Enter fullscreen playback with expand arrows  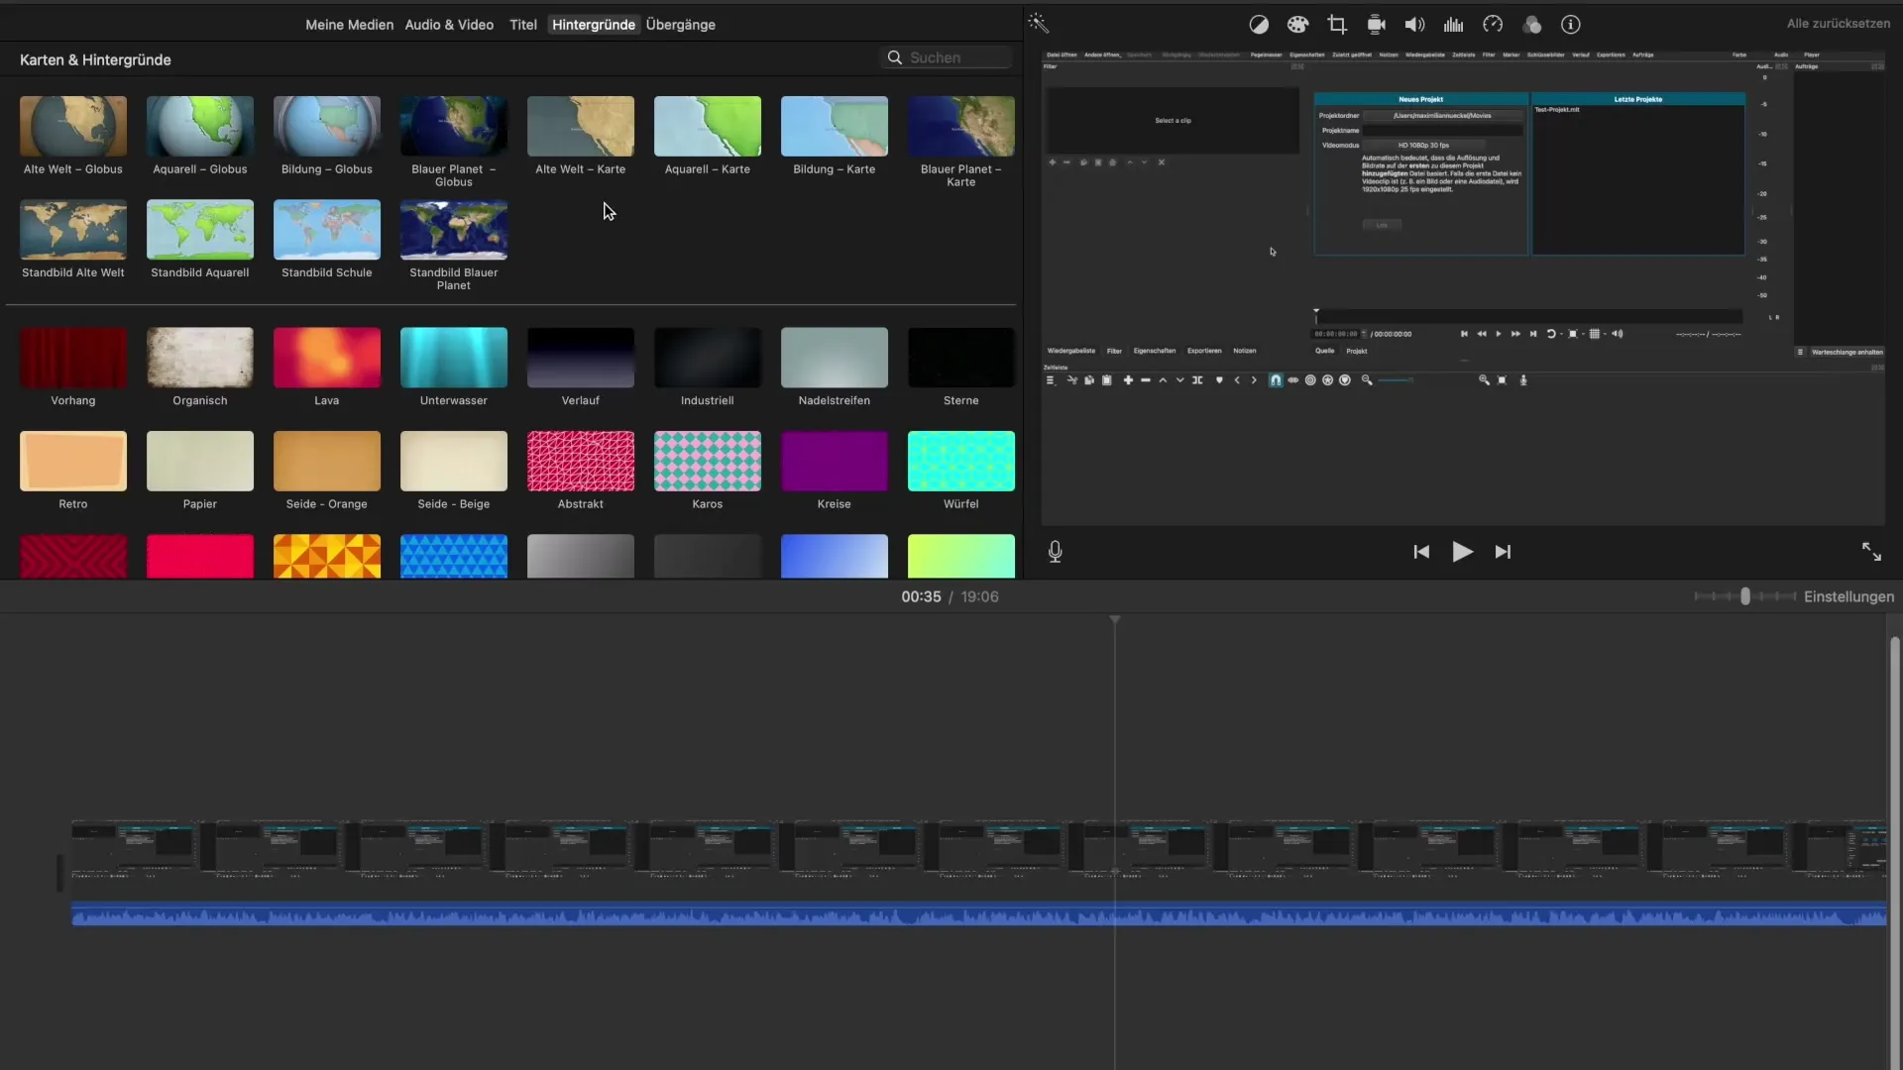click(x=1871, y=552)
